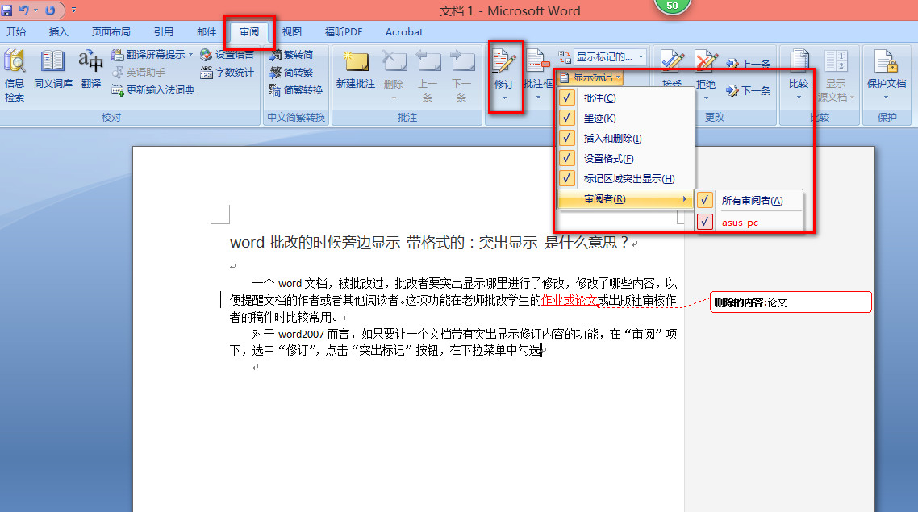The image size is (918, 512).
Task: Open the 修订 dropdown arrow
Action: (504, 98)
